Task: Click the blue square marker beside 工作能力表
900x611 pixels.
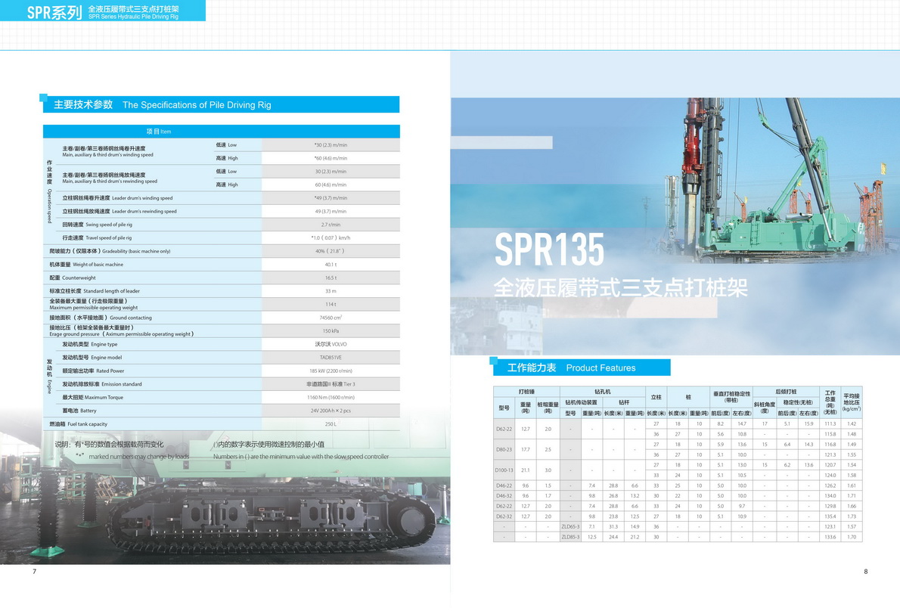Action: (x=493, y=361)
